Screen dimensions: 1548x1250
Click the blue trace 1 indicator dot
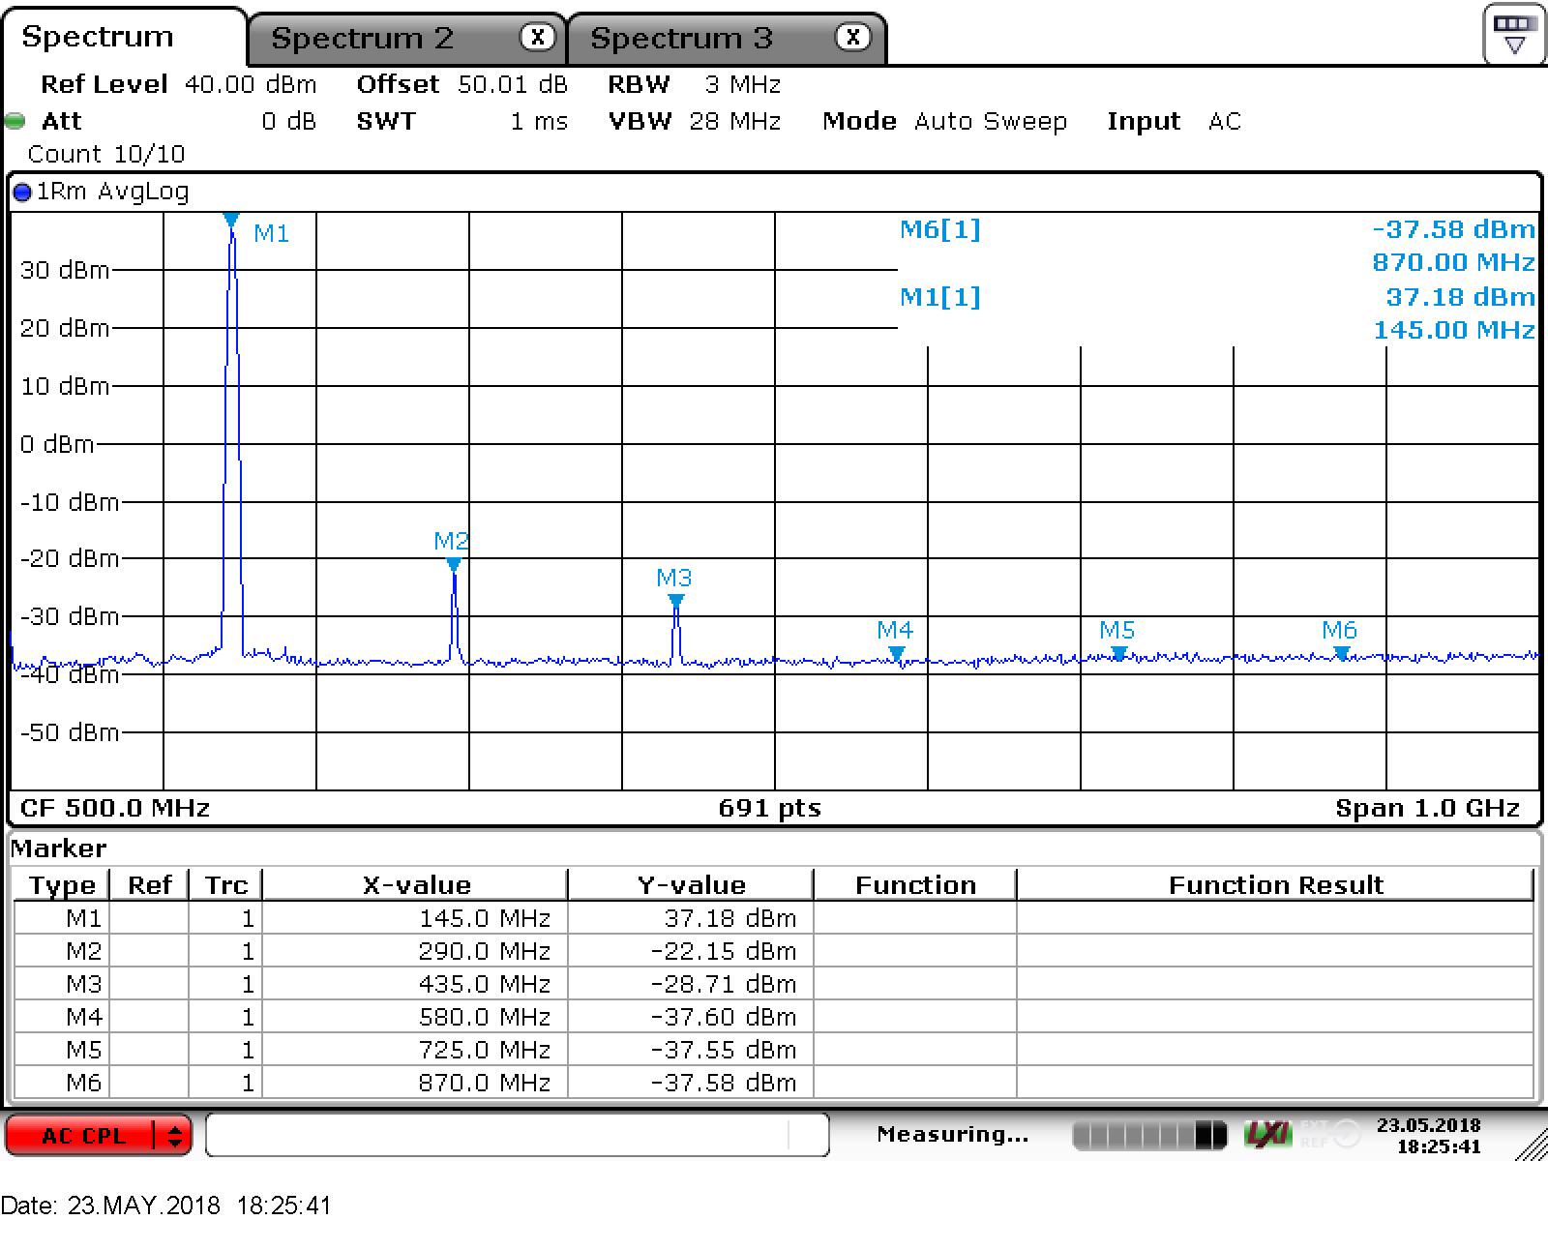point(22,193)
